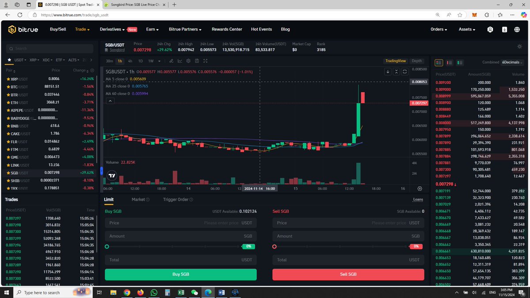Toggle the Change column switch icon
530x298 pixels.
click(x=92, y=71)
